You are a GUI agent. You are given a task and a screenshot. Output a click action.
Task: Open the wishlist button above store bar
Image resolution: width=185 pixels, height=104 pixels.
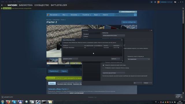tap(128, 12)
